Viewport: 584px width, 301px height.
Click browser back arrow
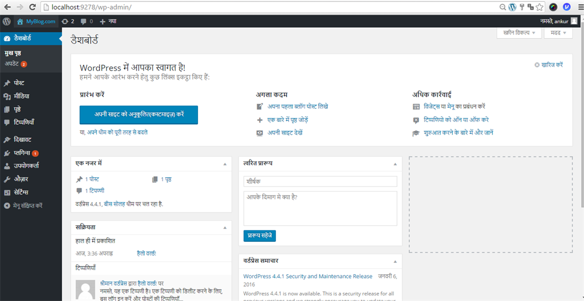point(8,7)
